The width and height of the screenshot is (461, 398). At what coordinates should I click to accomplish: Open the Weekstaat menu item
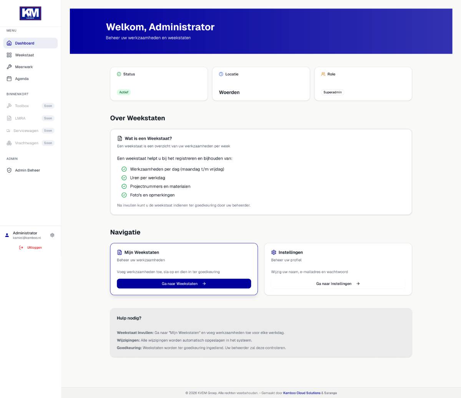[25, 55]
